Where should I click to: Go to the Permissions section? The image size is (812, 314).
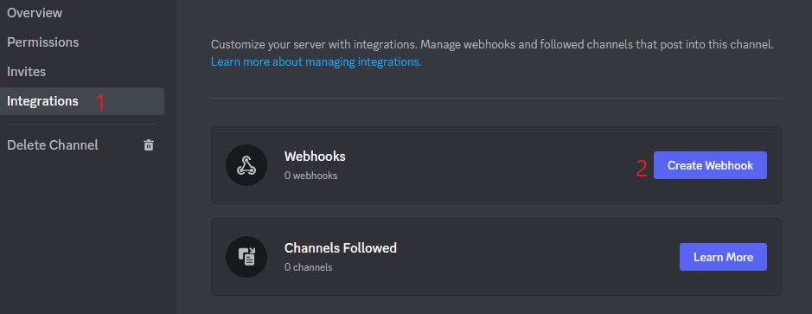tap(43, 42)
